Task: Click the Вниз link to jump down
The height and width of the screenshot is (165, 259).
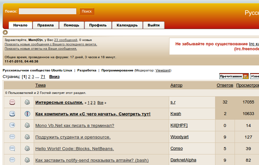Action: [x=54, y=77]
